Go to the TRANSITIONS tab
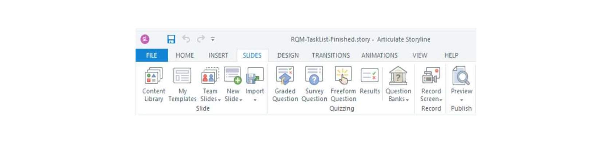 click(x=330, y=55)
